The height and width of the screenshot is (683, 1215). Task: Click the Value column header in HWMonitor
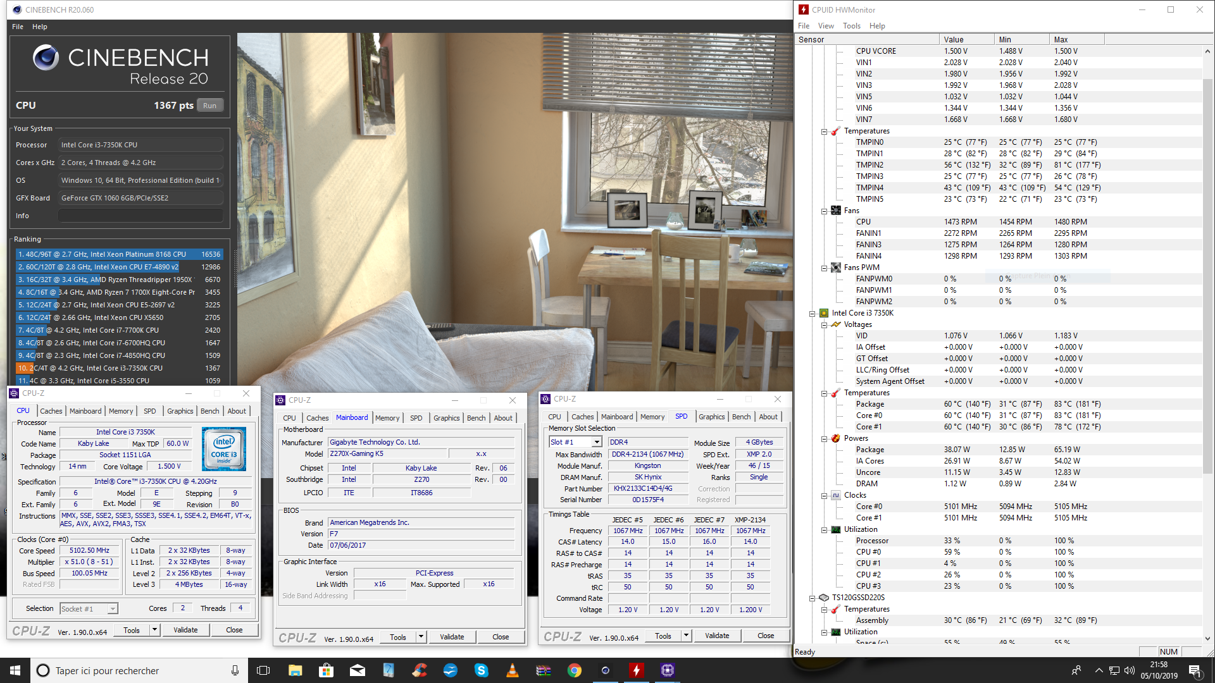click(x=966, y=39)
